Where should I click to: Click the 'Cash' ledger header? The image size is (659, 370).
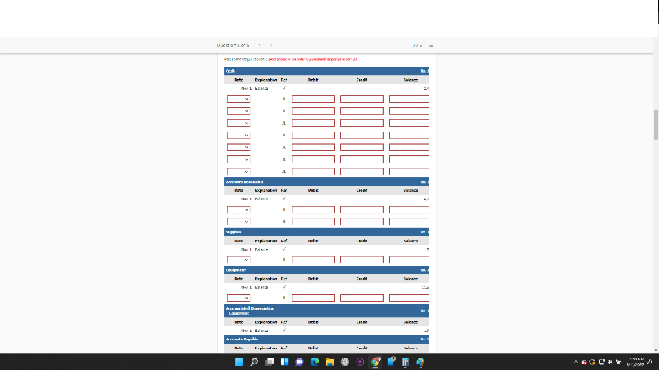tap(326, 71)
